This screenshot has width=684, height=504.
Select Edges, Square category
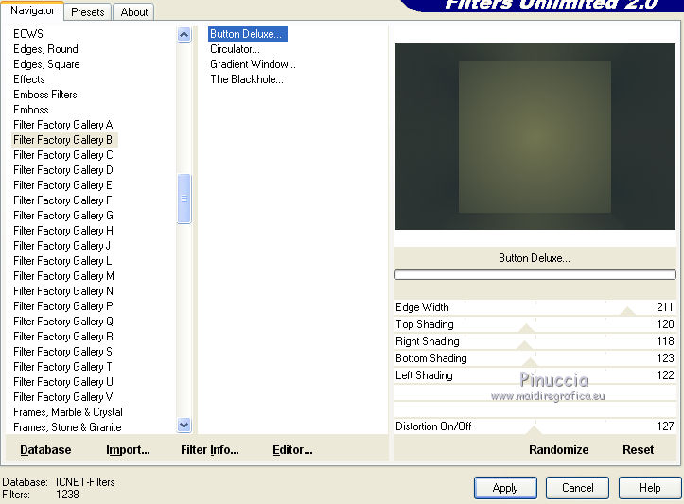pyautogui.click(x=46, y=64)
